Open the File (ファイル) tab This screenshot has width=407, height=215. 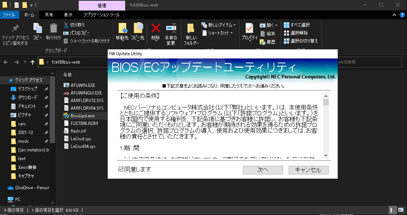9,15
